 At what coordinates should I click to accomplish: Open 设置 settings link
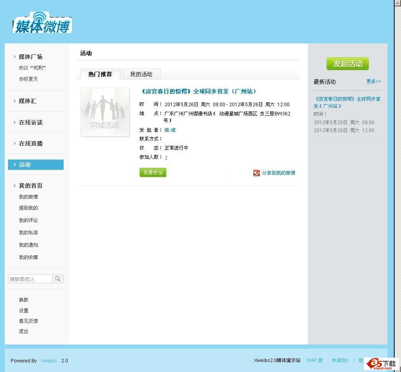tap(23, 311)
